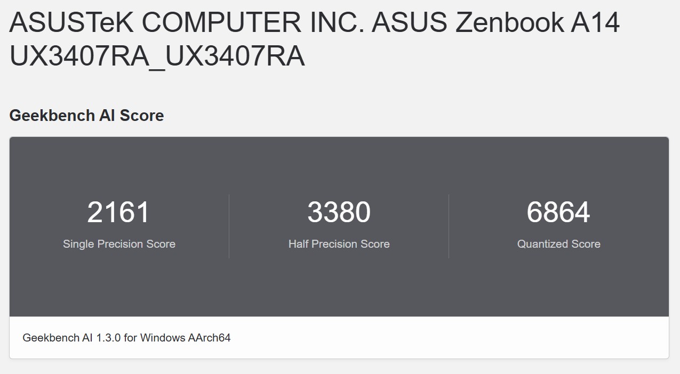The height and width of the screenshot is (374, 680).
Task: Click the 2161 score value
Action: [119, 212]
